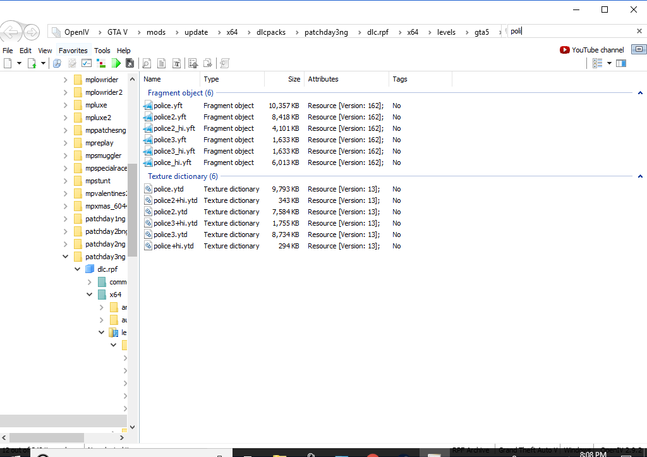Toggle the compact window mode button
This screenshot has height=457, width=647.
pos(639,49)
